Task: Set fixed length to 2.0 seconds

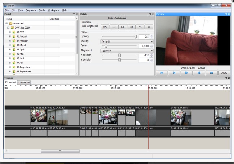Action: (131, 27)
